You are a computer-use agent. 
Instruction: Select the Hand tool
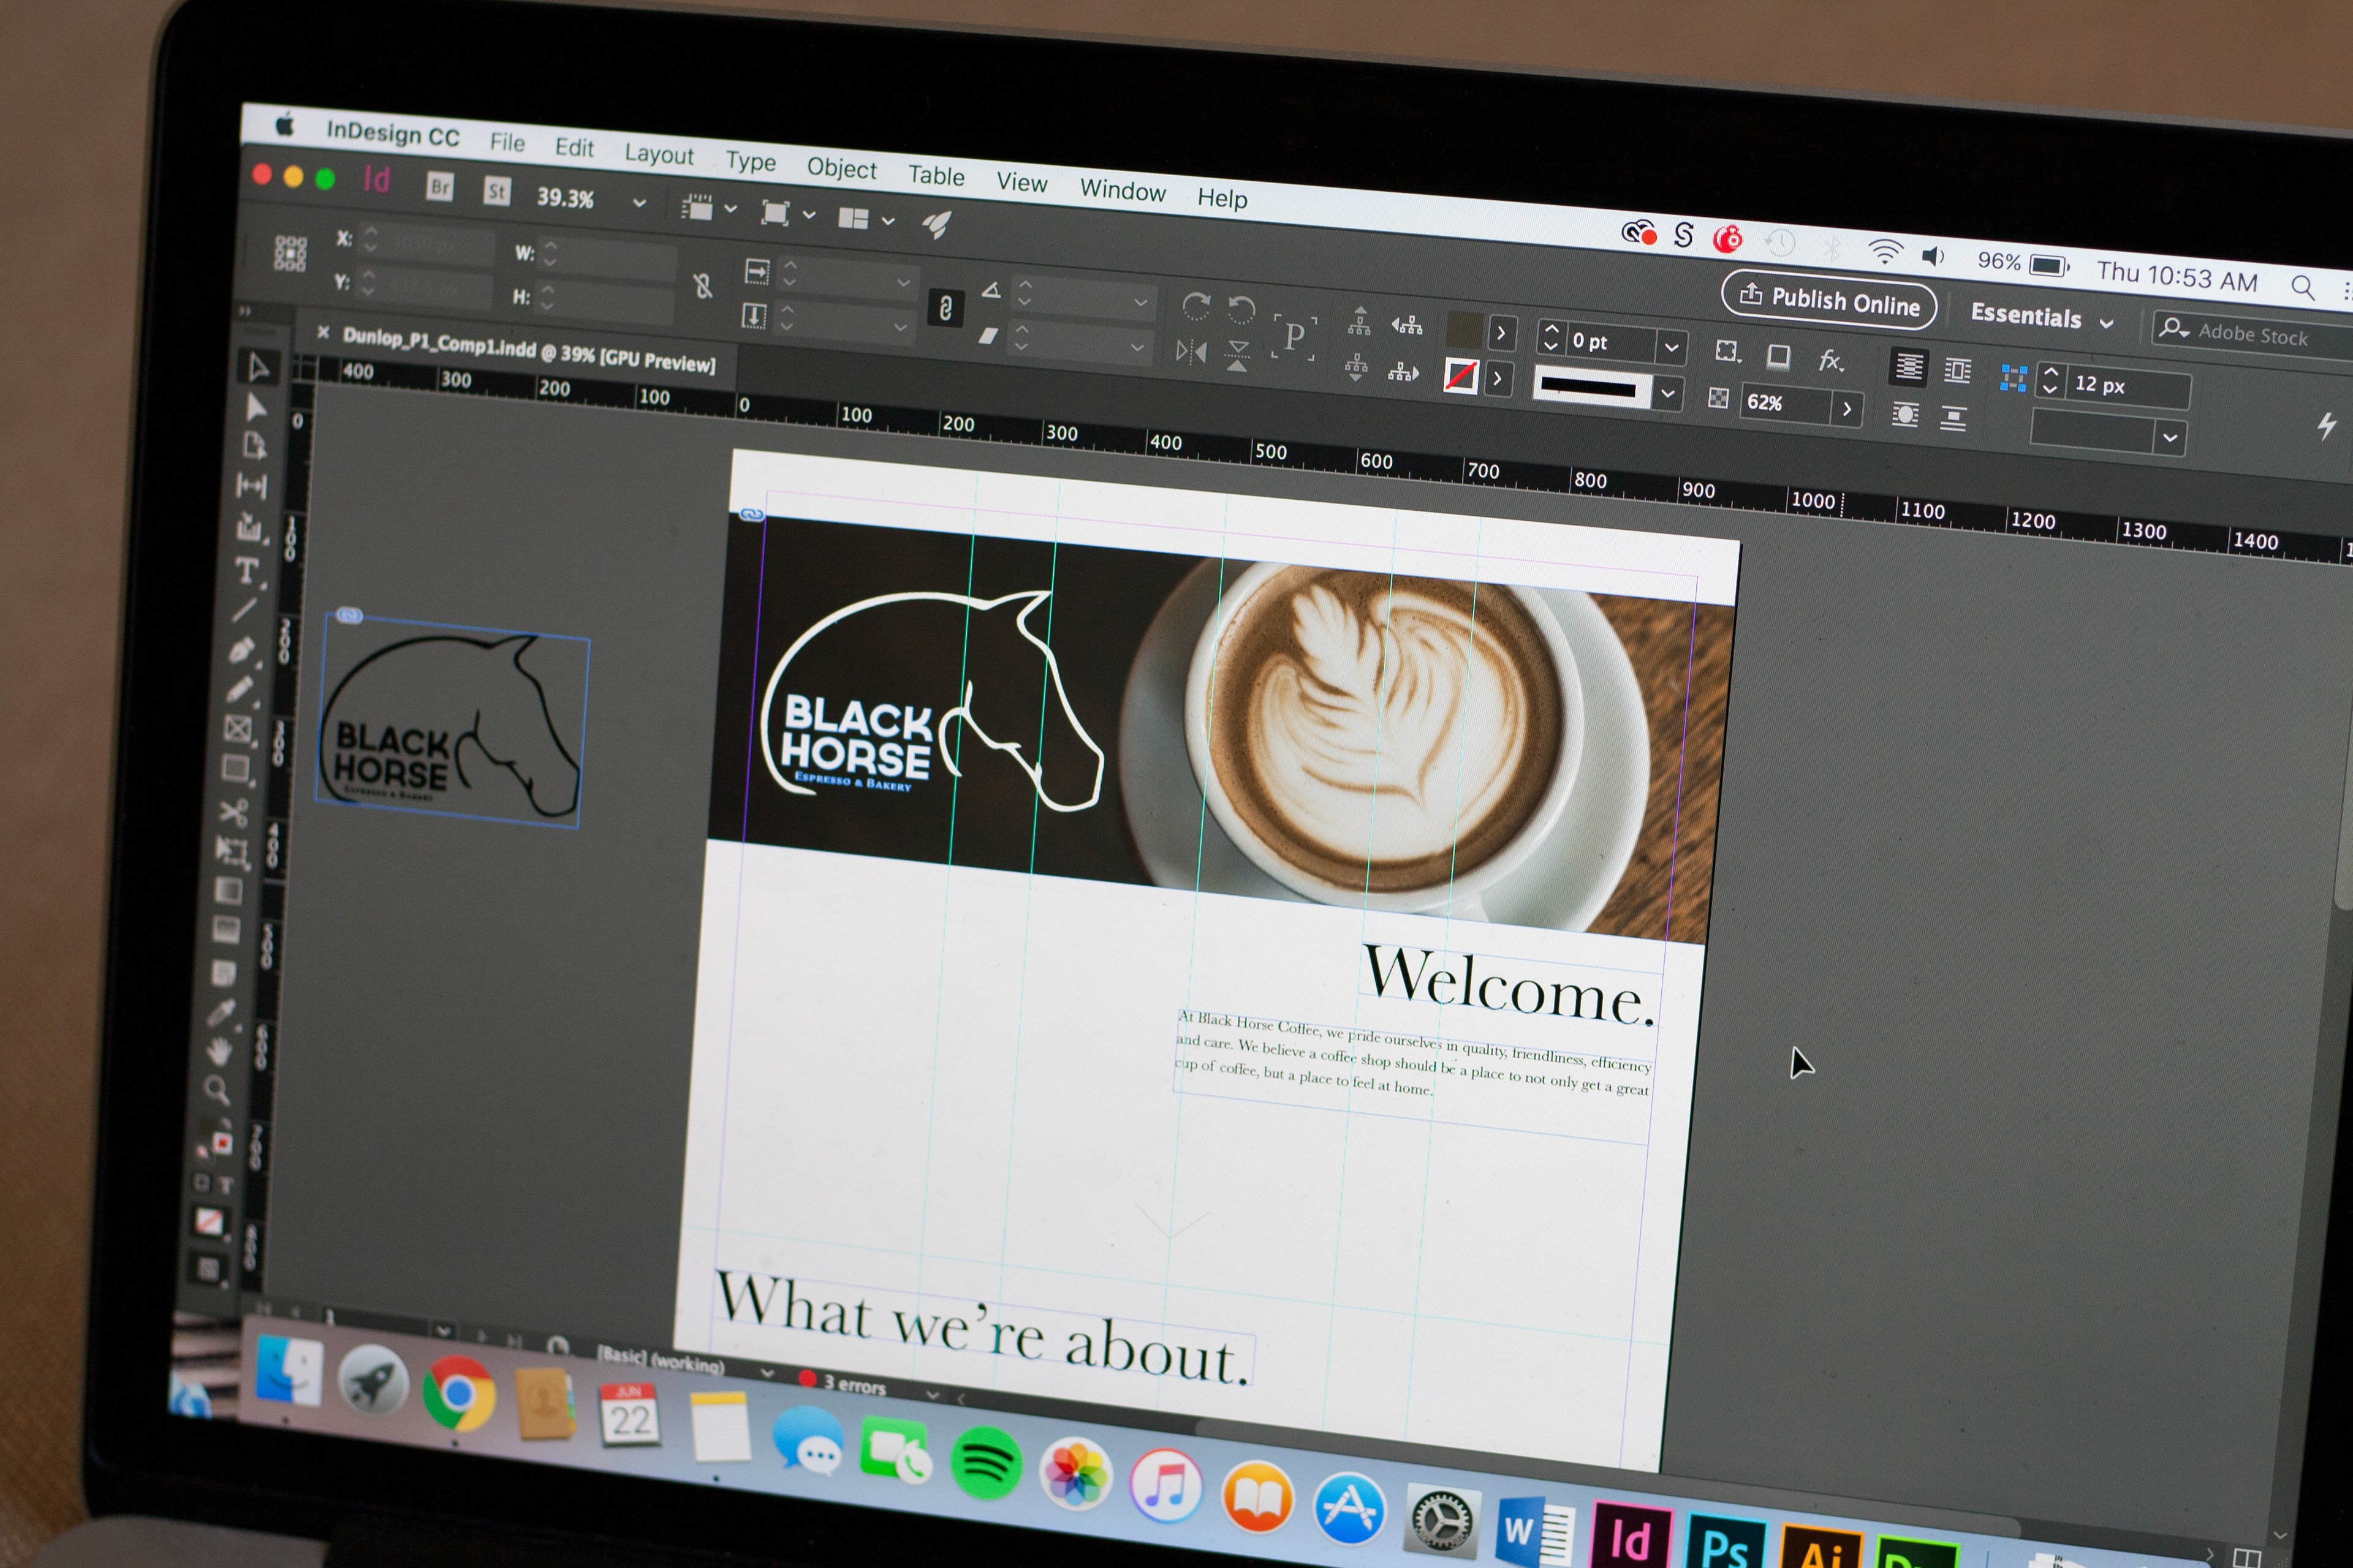[x=219, y=1050]
